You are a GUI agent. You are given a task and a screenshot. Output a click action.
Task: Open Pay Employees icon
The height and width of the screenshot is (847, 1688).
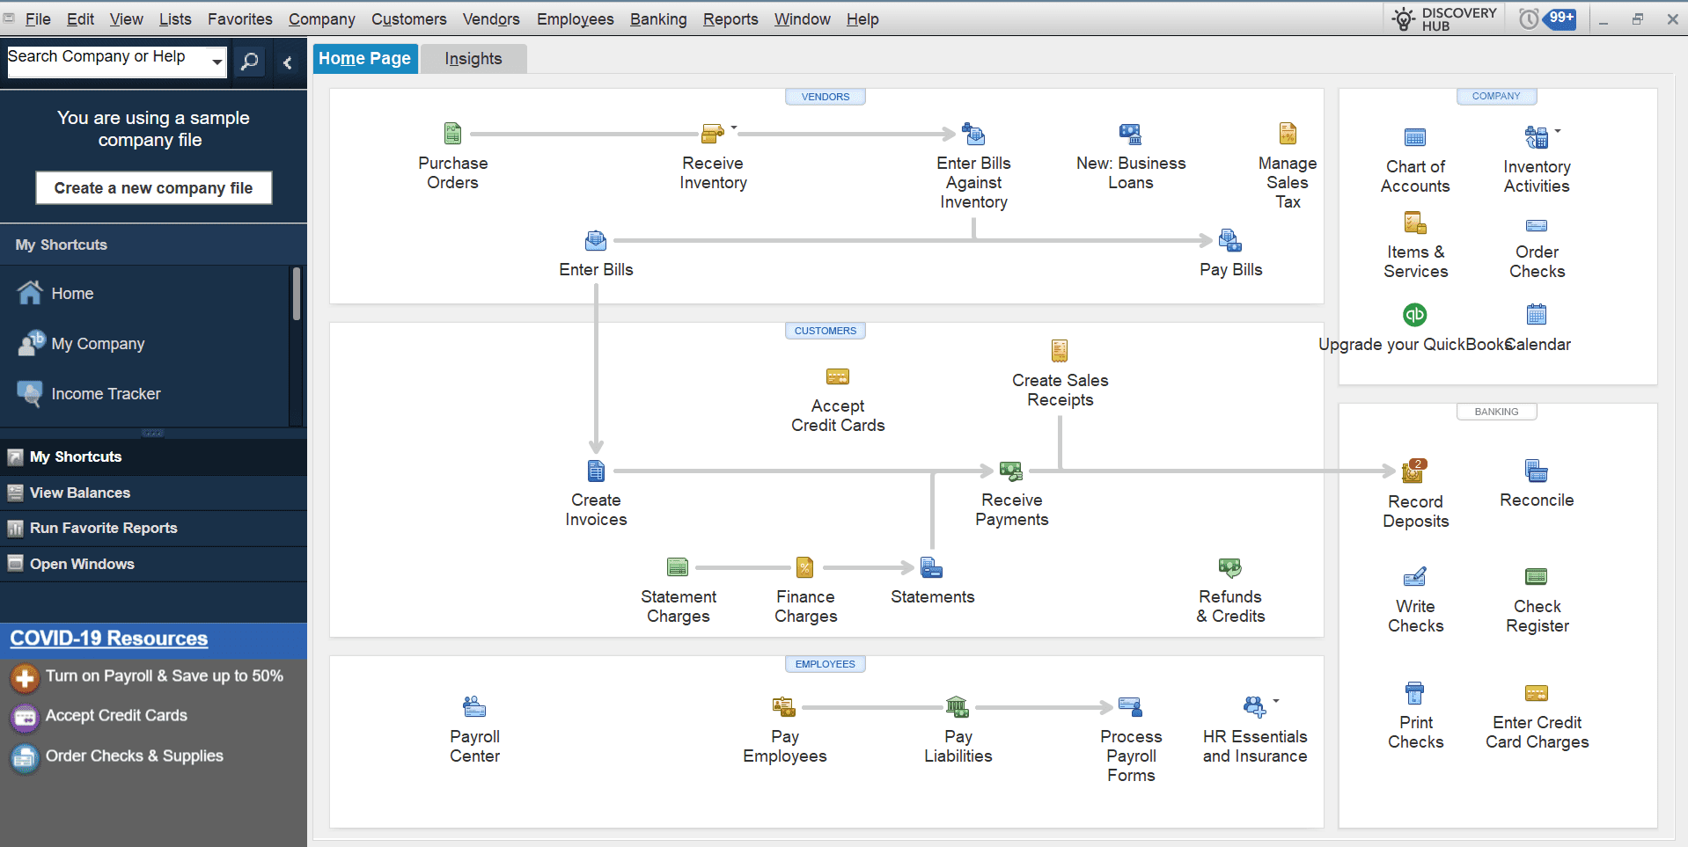(x=784, y=707)
